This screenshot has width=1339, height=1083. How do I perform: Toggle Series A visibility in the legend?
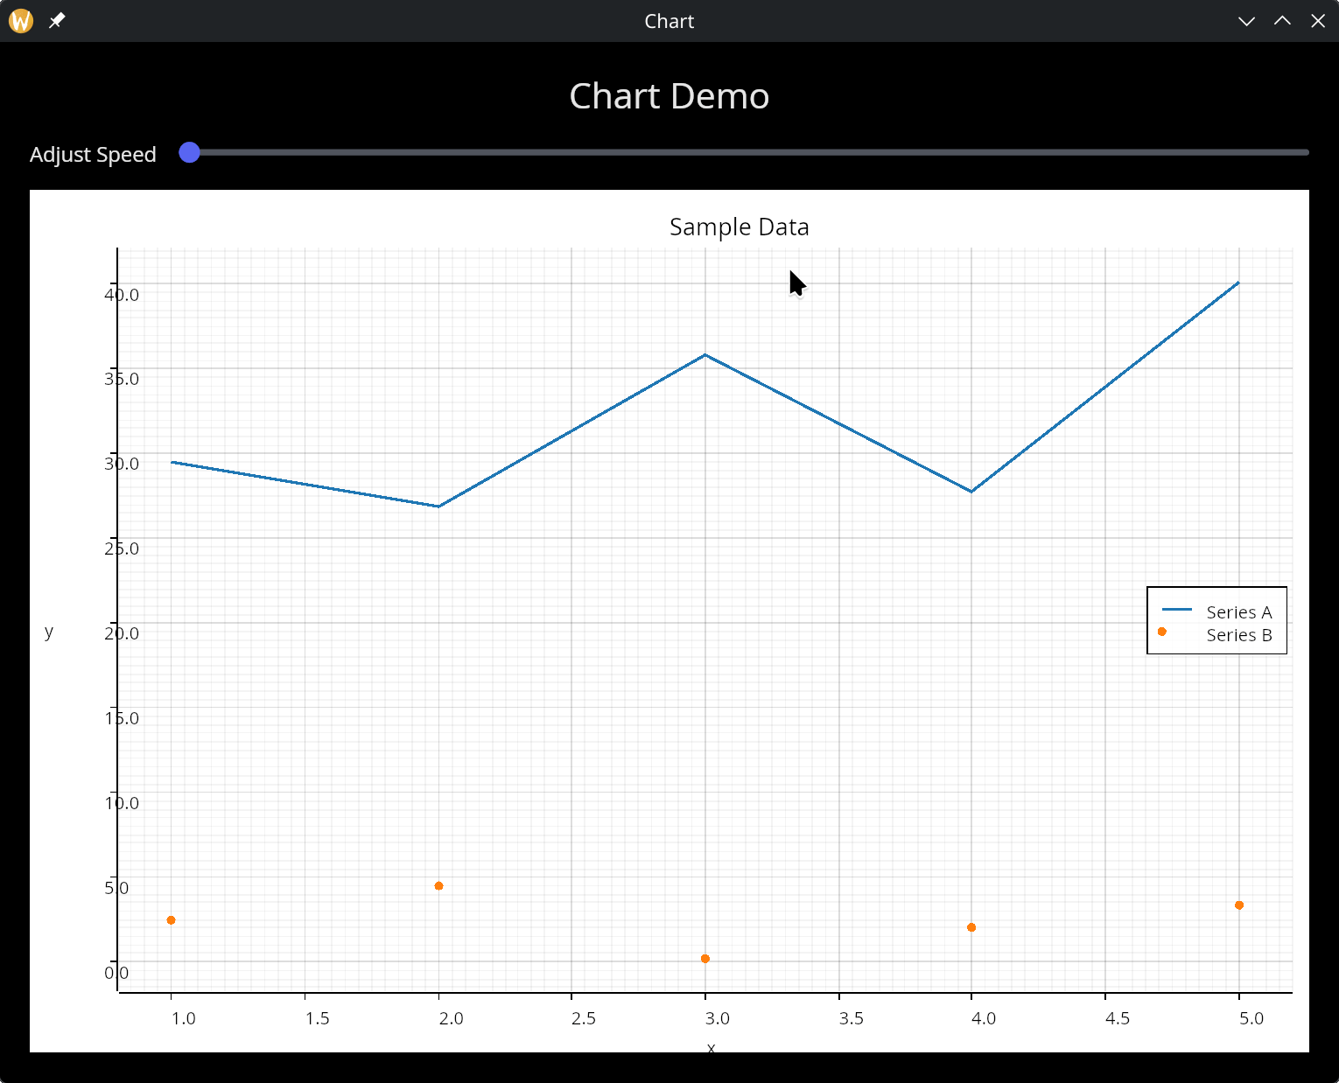pos(1238,611)
